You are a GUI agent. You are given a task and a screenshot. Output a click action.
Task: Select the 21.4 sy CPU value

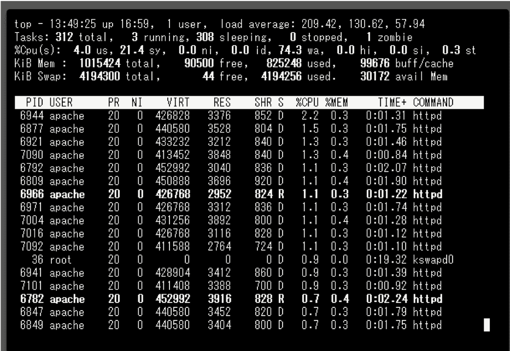[x=132, y=50]
